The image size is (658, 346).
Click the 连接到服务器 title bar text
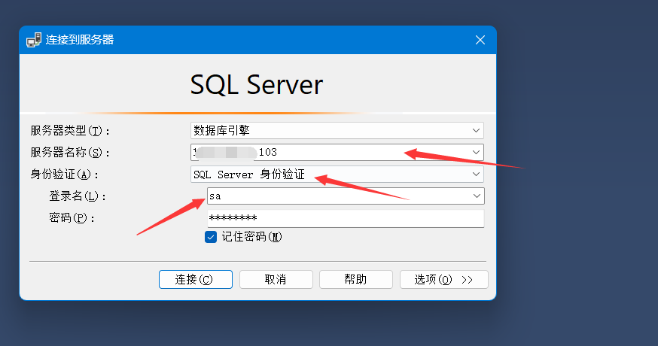[80, 40]
